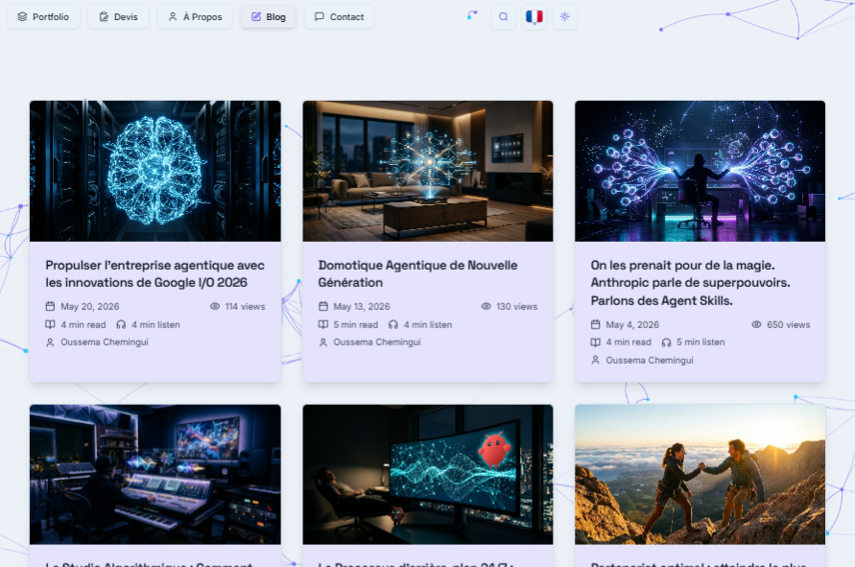Click the eye icon next to 130 views
Image resolution: width=855 pixels, height=567 pixels.
tap(486, 306)
